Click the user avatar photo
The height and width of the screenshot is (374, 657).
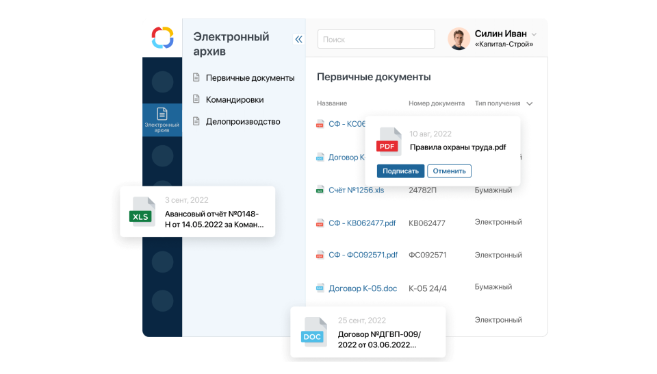(459, 39)
